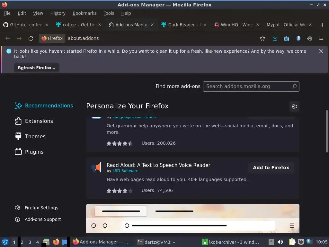Screen dimensions: 329x247
Task: Click the recommended theme preview image
Action: pyautogui.click(x=193, y=219)
